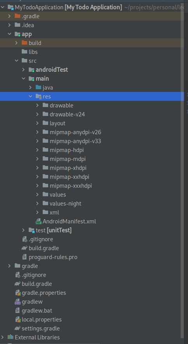Select the External Libraries label
188x344 pixels.
click(37, 337)
